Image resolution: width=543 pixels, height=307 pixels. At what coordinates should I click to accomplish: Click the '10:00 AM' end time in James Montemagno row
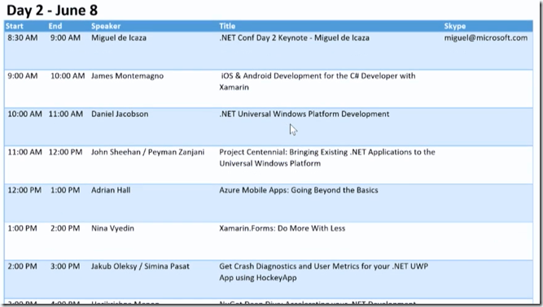68,76
